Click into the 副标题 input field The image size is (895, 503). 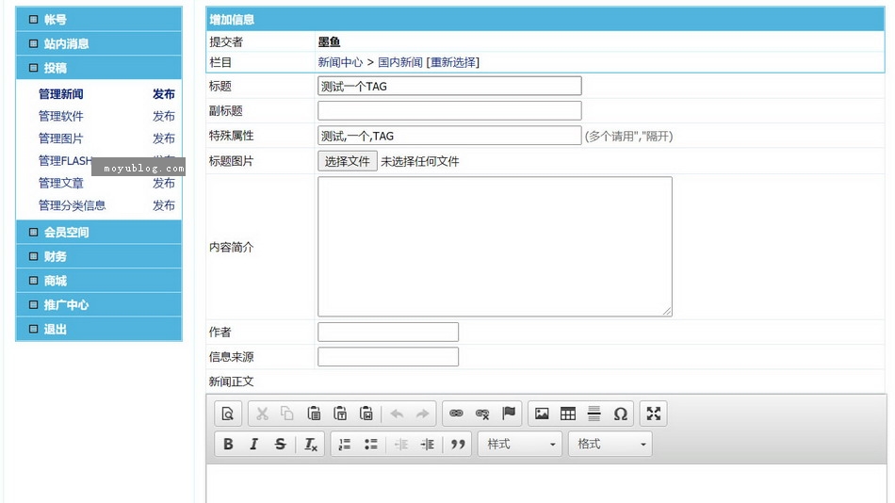[449, 110]
